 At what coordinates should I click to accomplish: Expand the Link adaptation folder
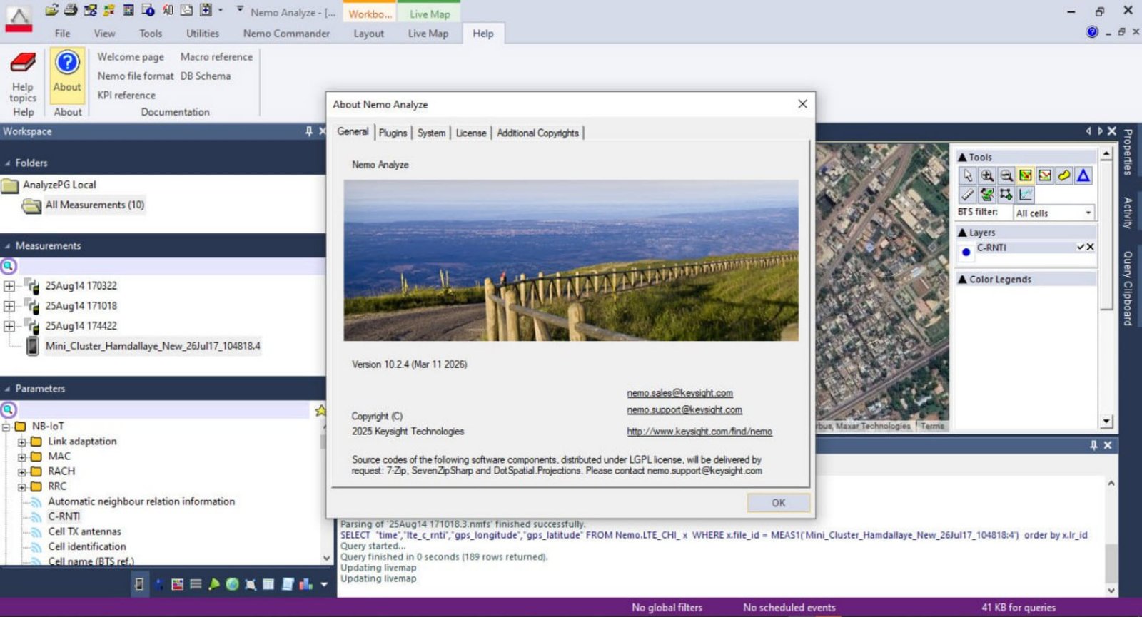pos(21,442)
